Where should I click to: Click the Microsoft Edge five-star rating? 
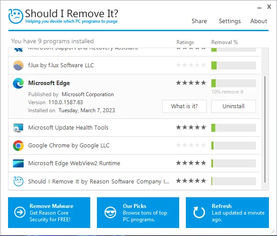click(x=191, y=83)
